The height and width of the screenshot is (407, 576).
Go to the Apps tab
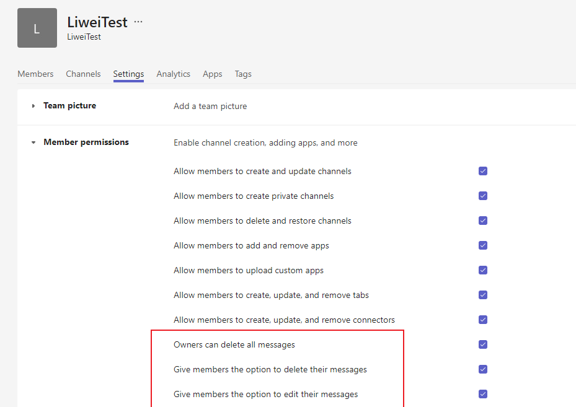(212, 74)
